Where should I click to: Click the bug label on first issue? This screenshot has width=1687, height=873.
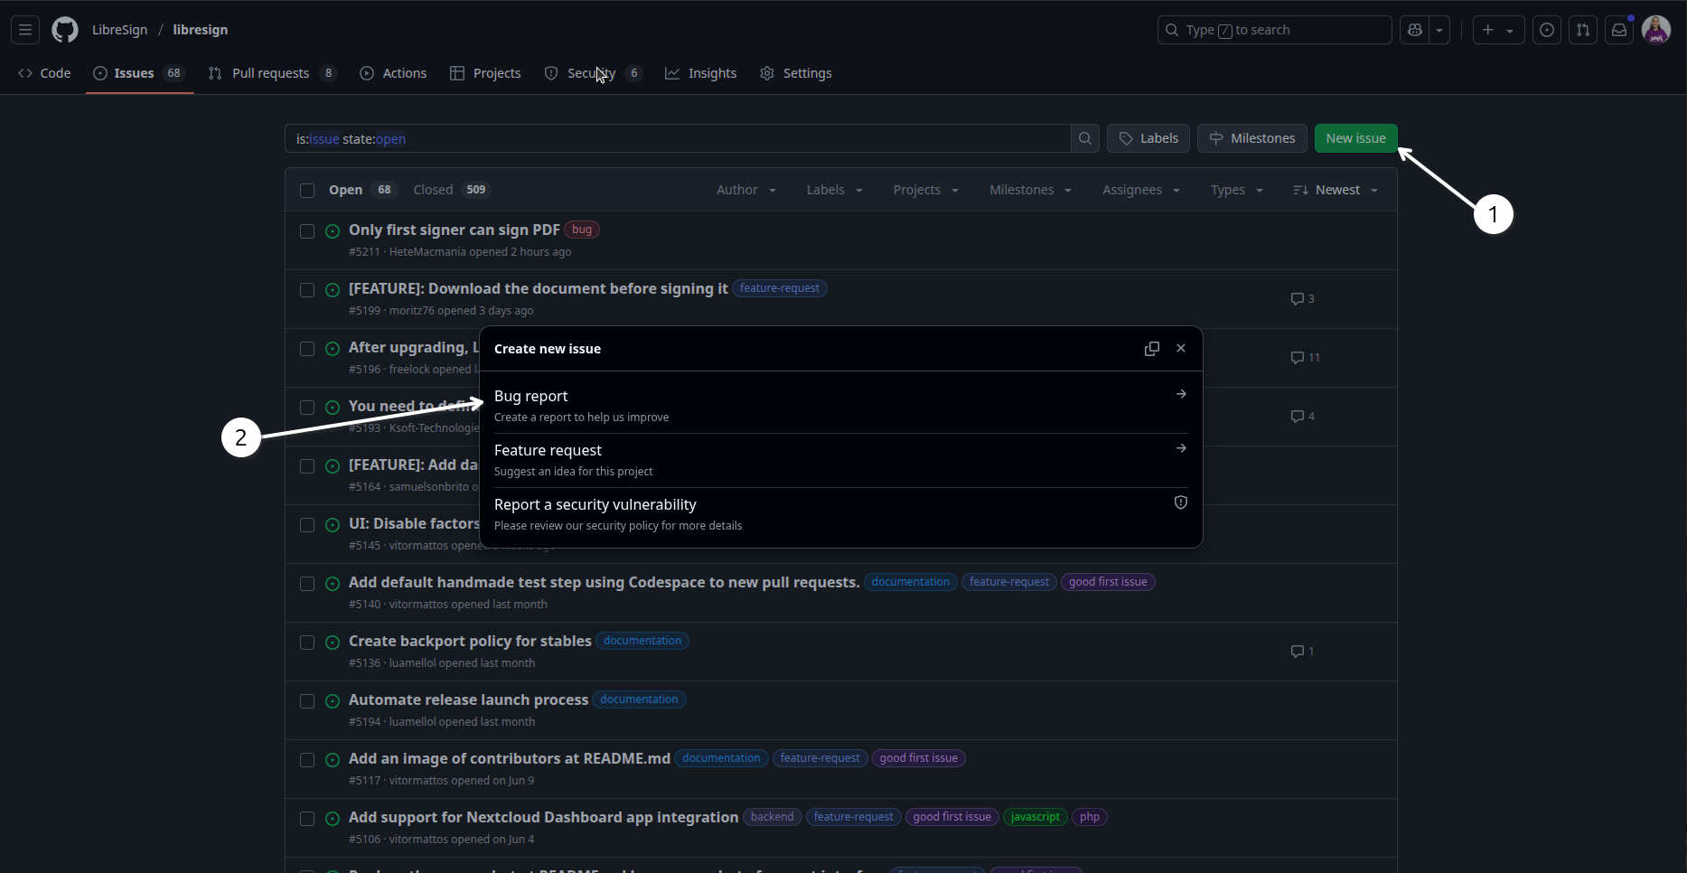(x=582, y=230)
